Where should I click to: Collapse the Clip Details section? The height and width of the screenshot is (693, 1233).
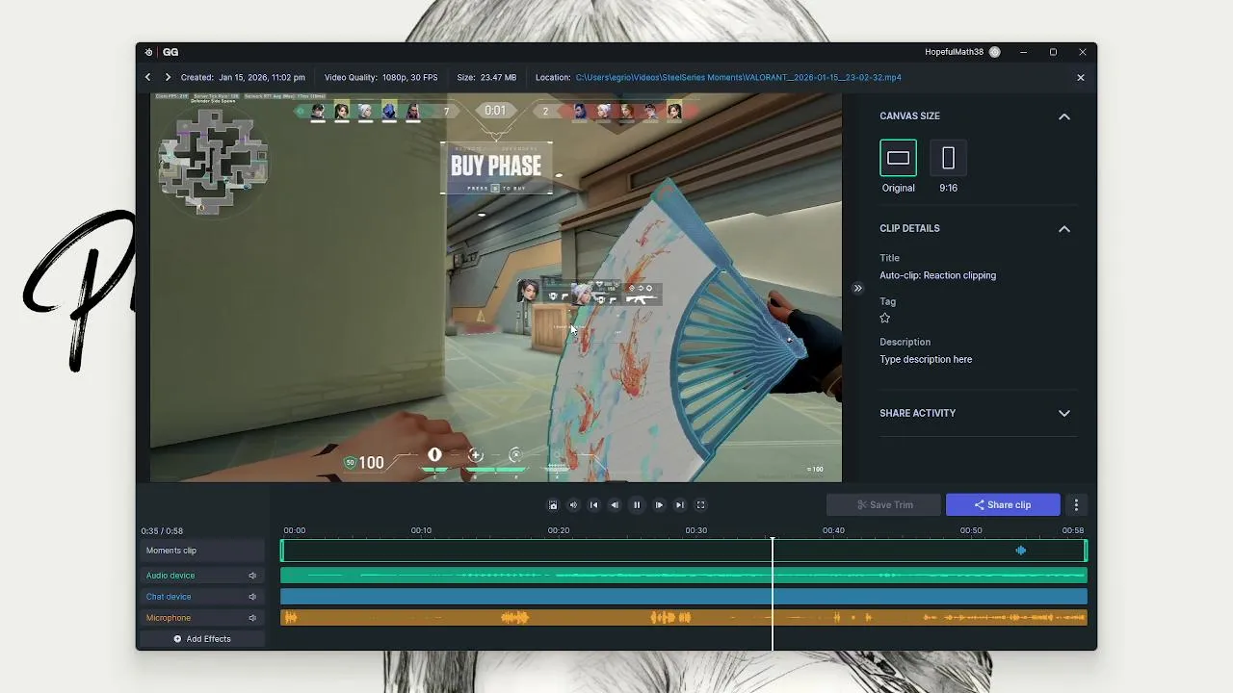tap(1064, 229)
